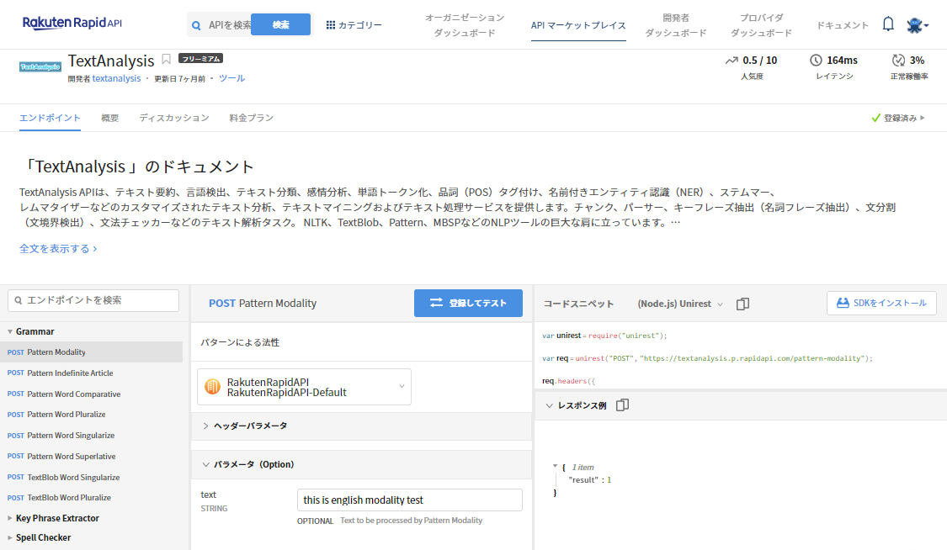Collapse パラメータ (Option) section
947x550 pixels.
coord(361,464)
